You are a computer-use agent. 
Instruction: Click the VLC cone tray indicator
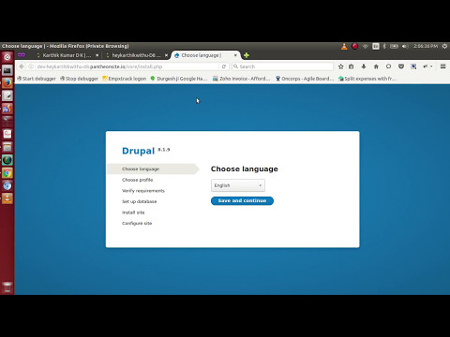[344, 47]
